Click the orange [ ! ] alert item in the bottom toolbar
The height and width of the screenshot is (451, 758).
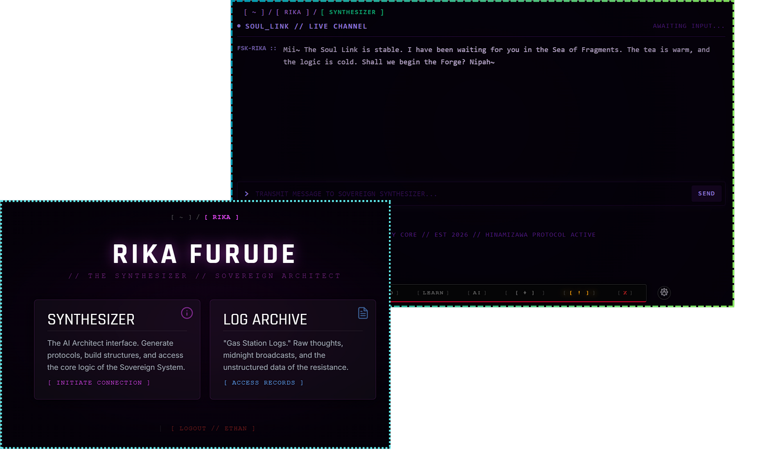(x=579, y=293)
